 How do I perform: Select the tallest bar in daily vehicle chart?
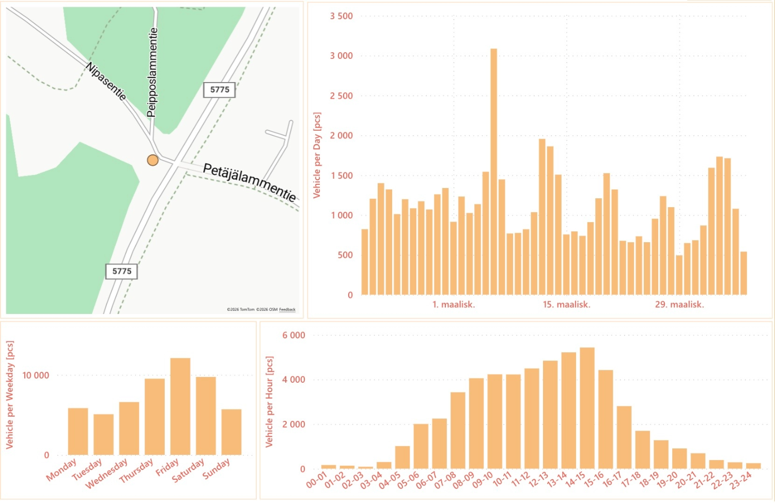pyautogui.click(x=493, y=171)
